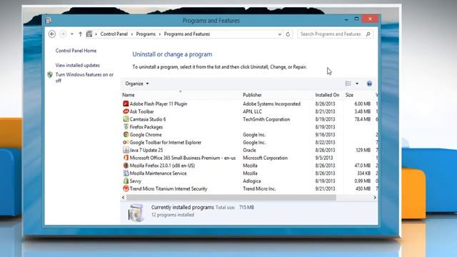457x257 pixels.
Task: Open the Control Panel breadcrumb
Action: click(114, 34)
